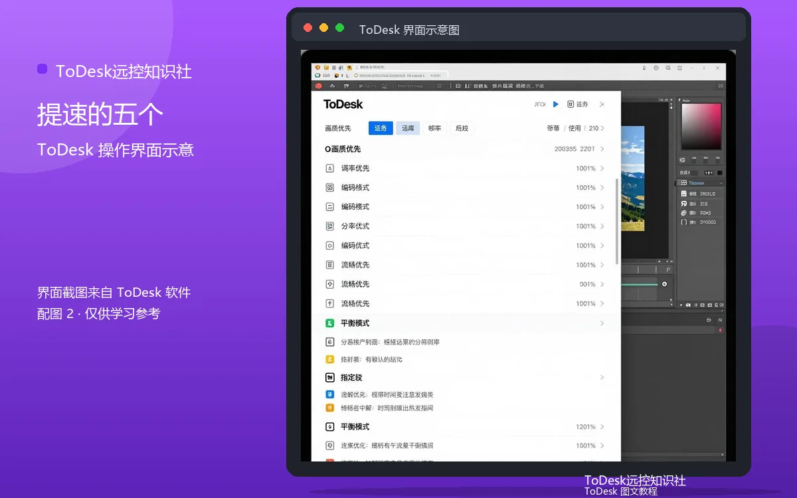Click the mountain photo in background editor canvas
This screenshot has height=498, width=797.
[633, 178]
